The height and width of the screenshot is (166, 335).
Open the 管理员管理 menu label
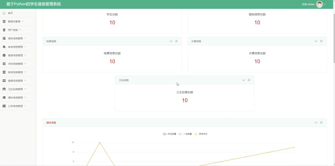point(14,21)
